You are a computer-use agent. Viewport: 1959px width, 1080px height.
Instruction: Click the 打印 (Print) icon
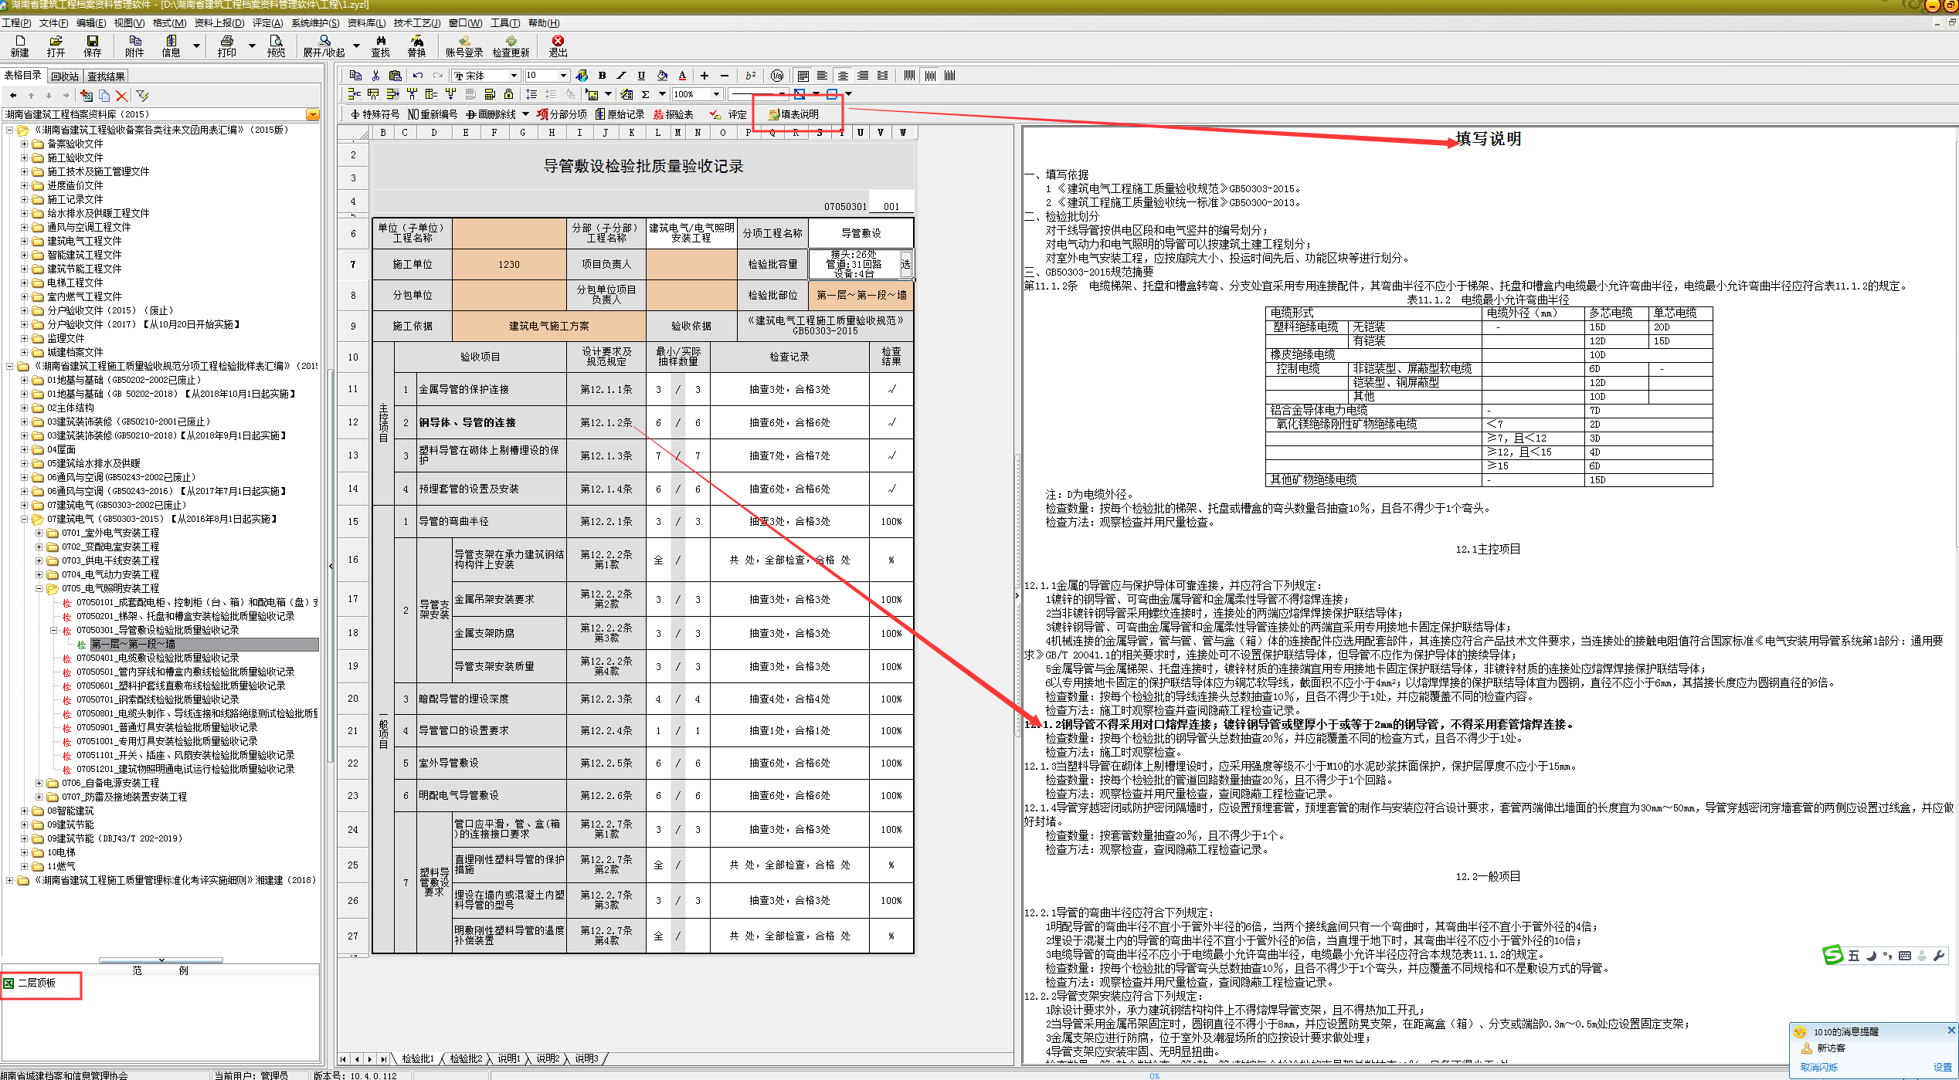(x=227, y=46)
